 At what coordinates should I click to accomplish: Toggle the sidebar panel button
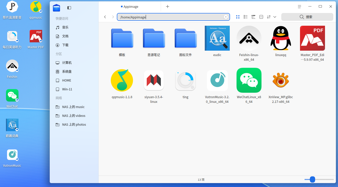pyautogui.click(x=69, y=8)
